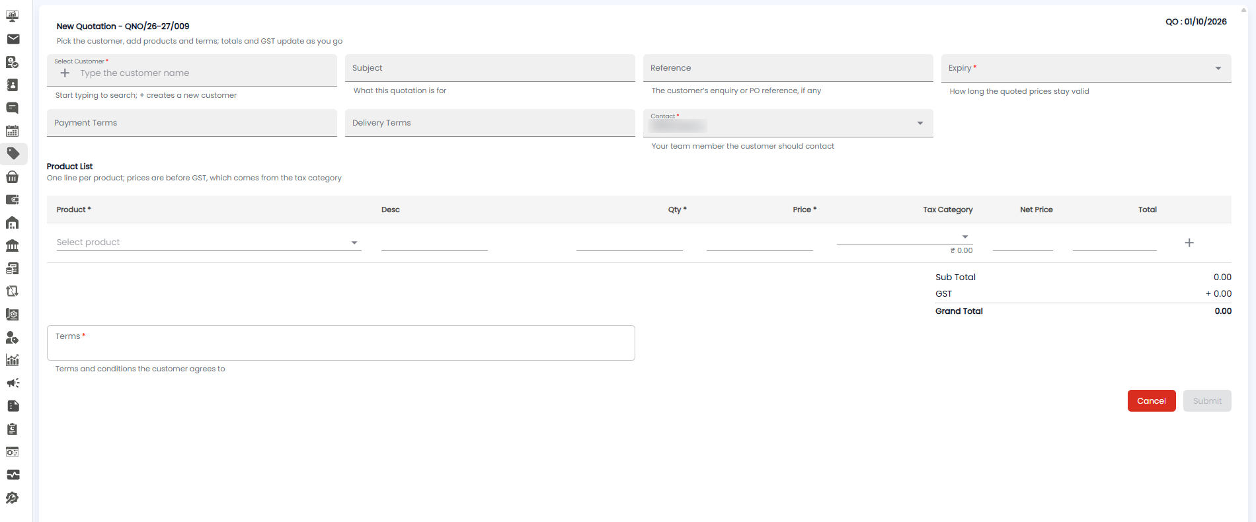This screenshot has height=522, width=1256.
Task: Focus the customer name input field
Action: coord(205,73)
